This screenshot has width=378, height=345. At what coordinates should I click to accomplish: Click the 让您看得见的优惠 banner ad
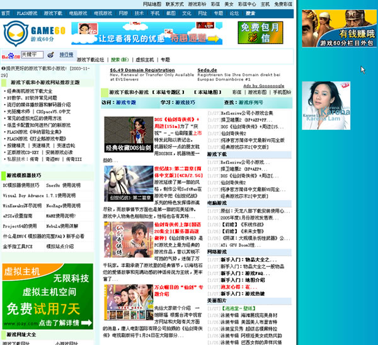pyautogui.click(x=147, y=33)
